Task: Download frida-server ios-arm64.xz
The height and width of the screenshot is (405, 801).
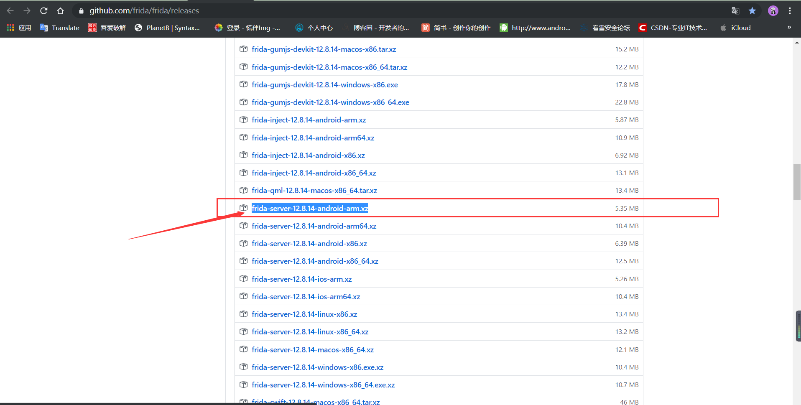Action: coord(306,297)
